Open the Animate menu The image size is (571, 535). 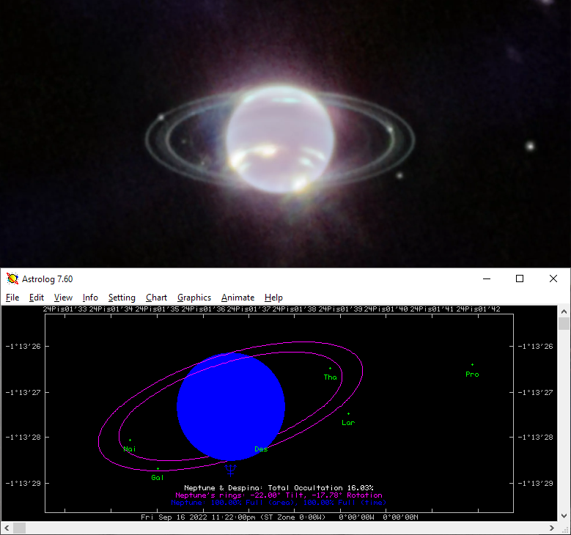238,298
